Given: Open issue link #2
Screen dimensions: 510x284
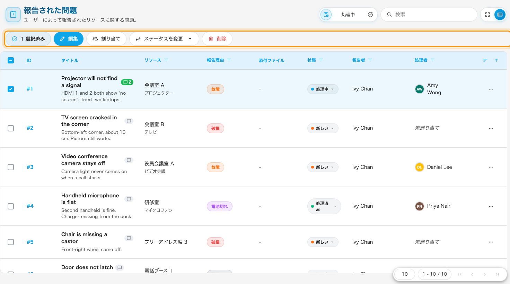Looking at the screenshot, I should coord(30,128).
